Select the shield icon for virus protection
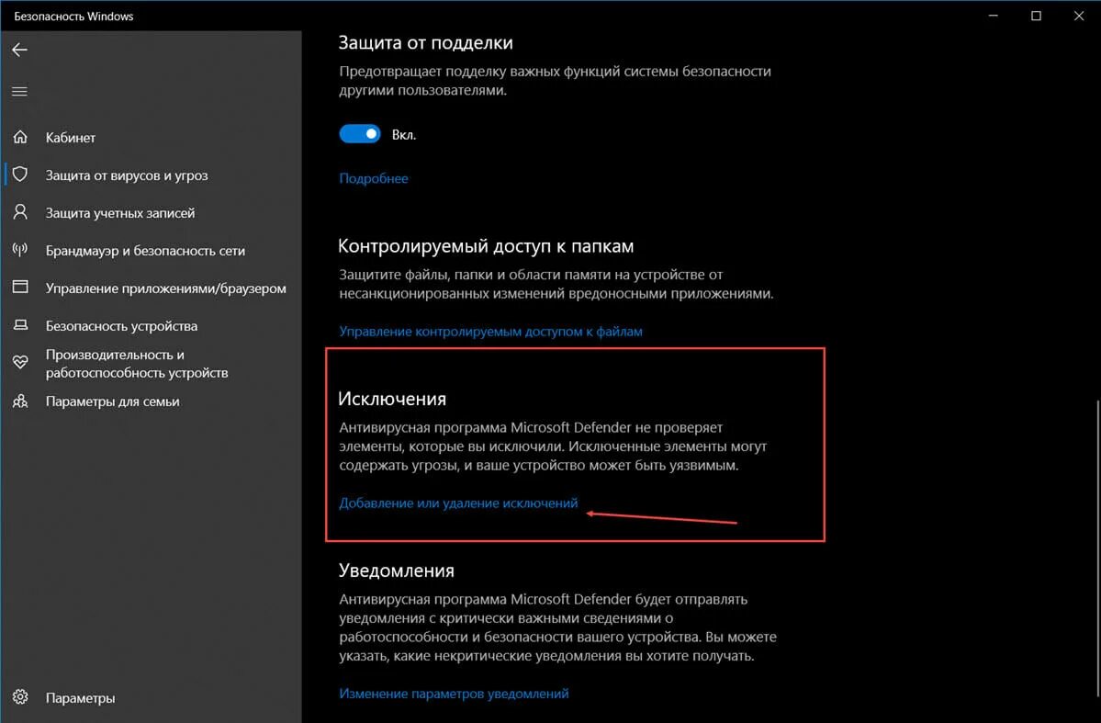This screenshot has height=723, width=1101. (x=20, y=175)
